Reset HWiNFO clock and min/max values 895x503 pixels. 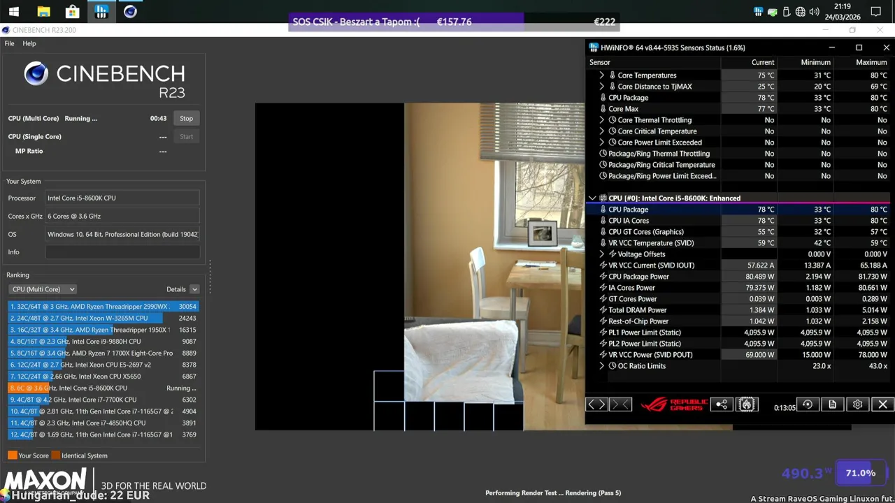click(x=808, y=404)
